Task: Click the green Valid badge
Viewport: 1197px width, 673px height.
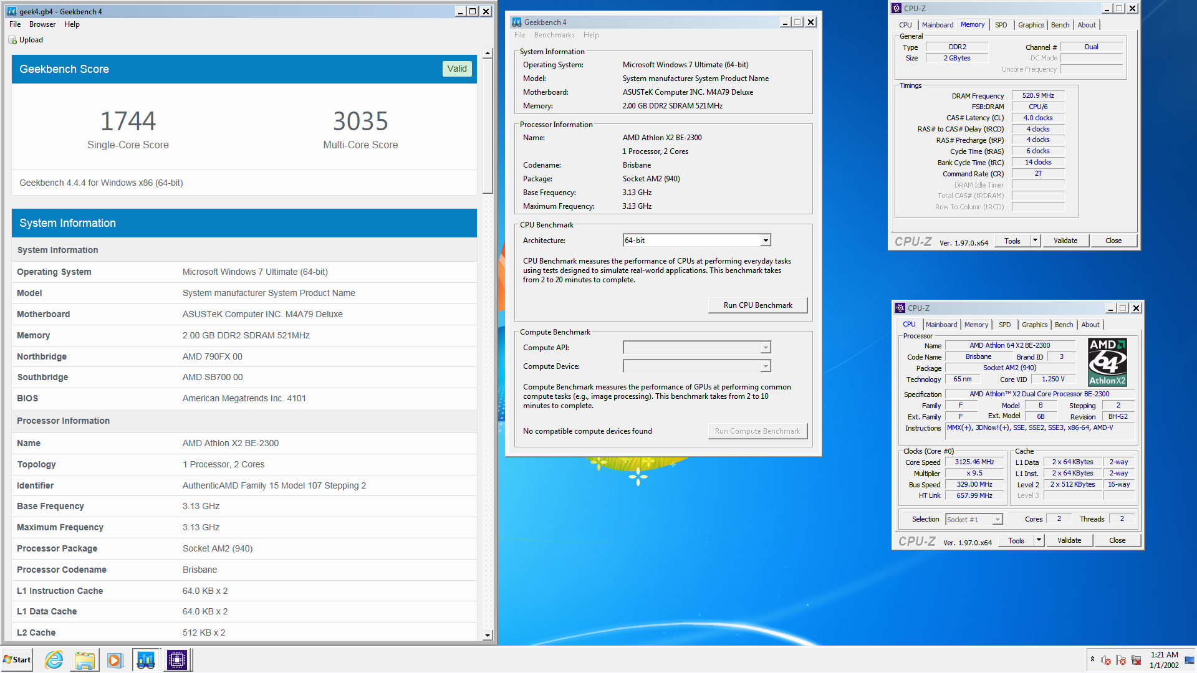Action: (457, 69)
